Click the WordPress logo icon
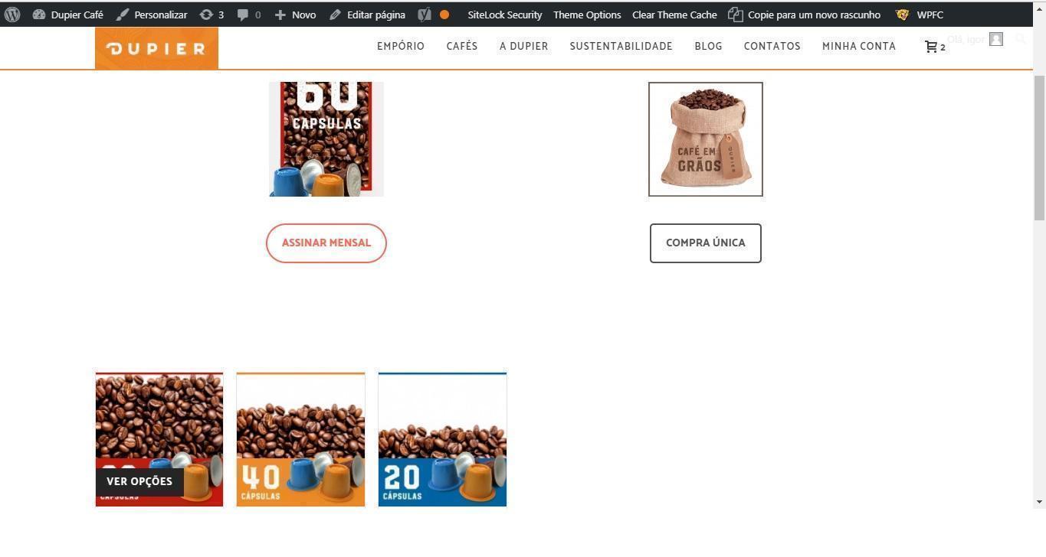The height and width of the screenshot is (557, 1046). (12, 15)
